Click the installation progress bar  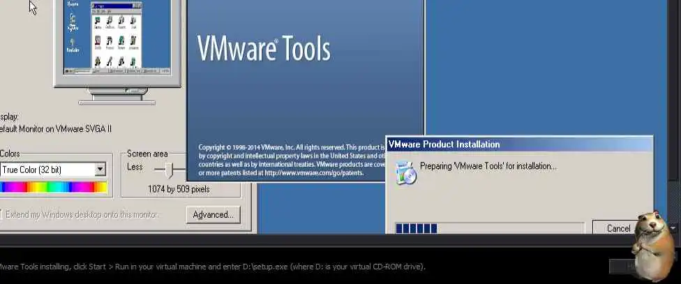pyautogui.click(x=490, y=228)
